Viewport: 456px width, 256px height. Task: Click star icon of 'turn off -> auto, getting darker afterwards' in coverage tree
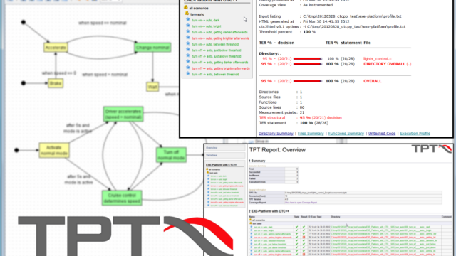coord(188,62)
